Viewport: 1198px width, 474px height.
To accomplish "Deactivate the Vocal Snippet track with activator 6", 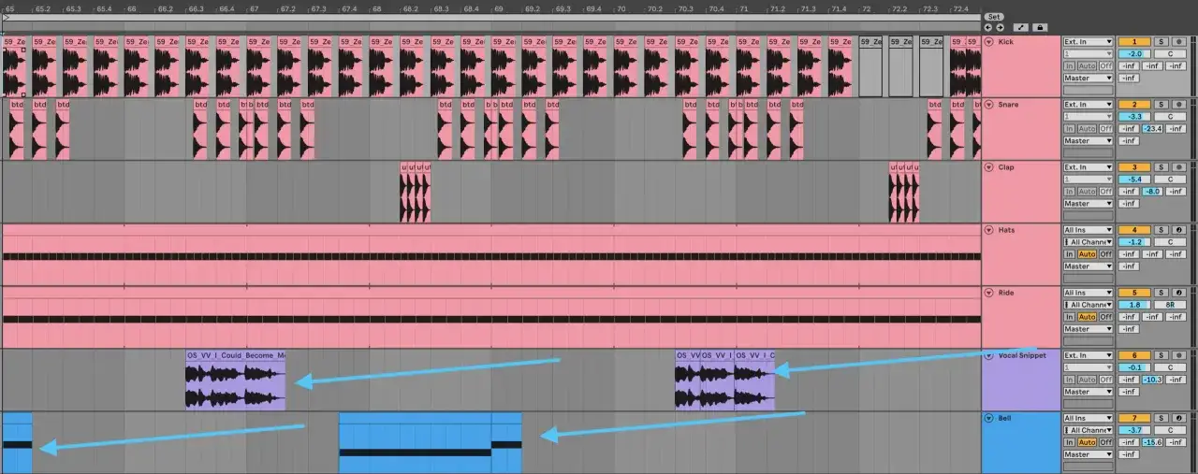I will pyautogui.click(x=1134, y=355).
